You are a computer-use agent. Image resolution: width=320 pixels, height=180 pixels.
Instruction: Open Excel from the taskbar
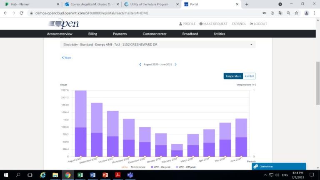click(x=80, y=175)
